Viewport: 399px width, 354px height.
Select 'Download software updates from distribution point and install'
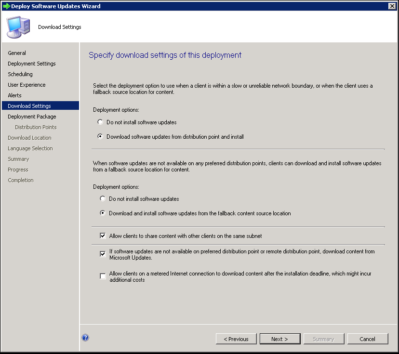pyautogui.click(x=100, y=137)
